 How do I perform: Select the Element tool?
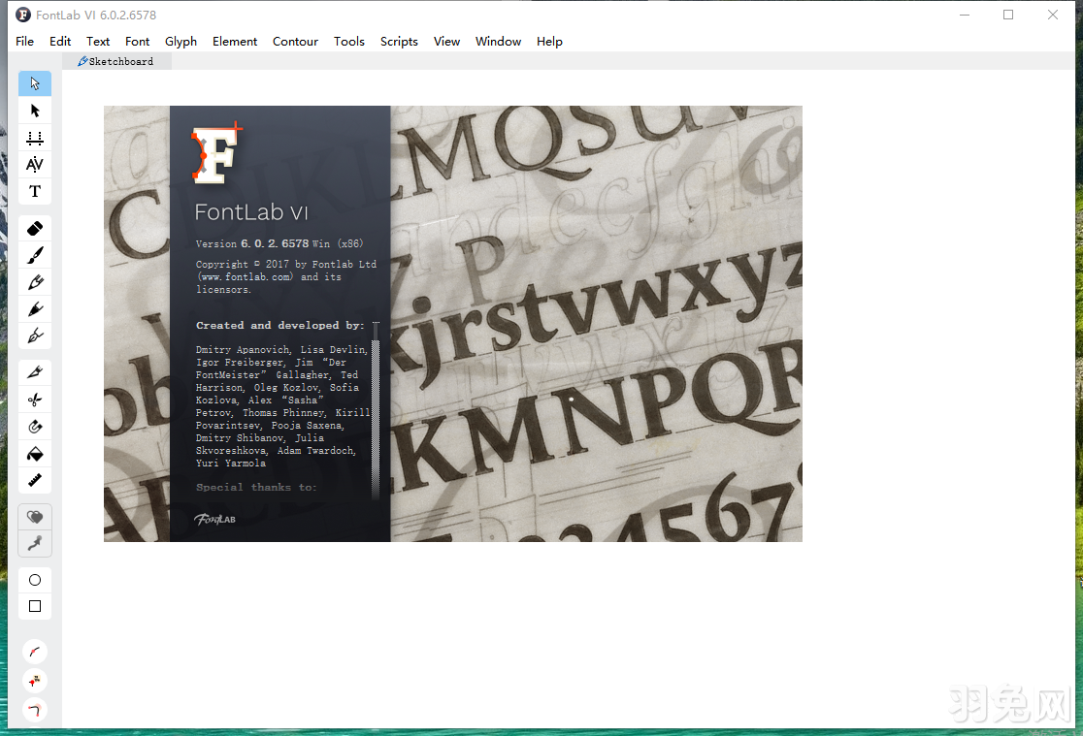point(35,111)
